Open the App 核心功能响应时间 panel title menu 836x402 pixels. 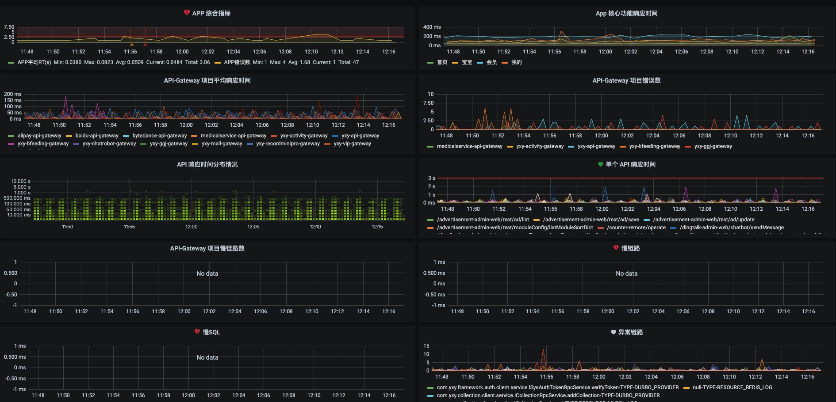626,13
